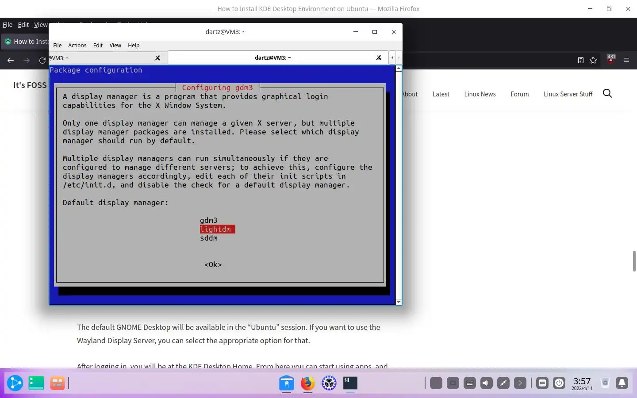Click the pen-shaped tray icon
This screenshot has height=398, width=637.
point(503,383)
